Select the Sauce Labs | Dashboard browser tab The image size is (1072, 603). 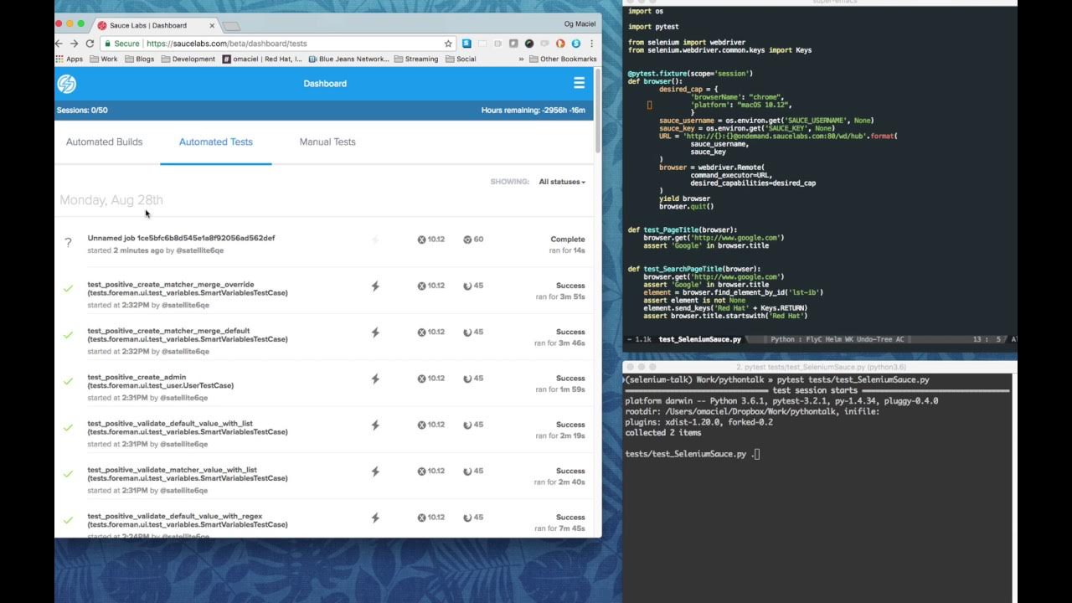[155, 25]
